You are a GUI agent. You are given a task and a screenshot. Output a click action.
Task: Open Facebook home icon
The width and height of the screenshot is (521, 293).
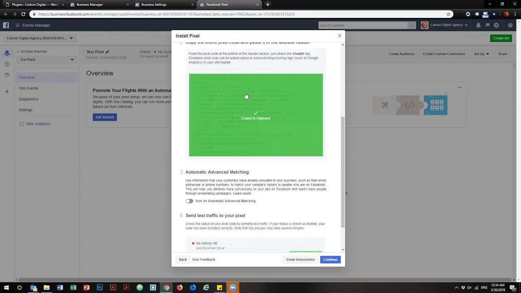(x=6, y=25)
